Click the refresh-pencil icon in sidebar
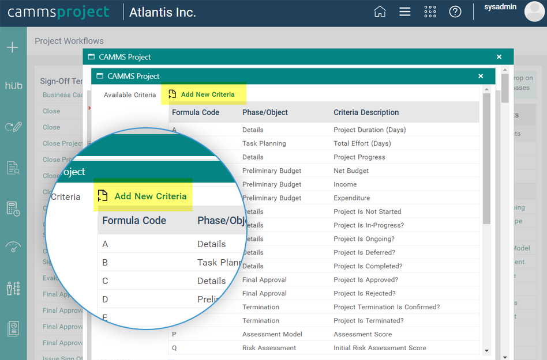 pyautogui.click(x=13, y=127)
